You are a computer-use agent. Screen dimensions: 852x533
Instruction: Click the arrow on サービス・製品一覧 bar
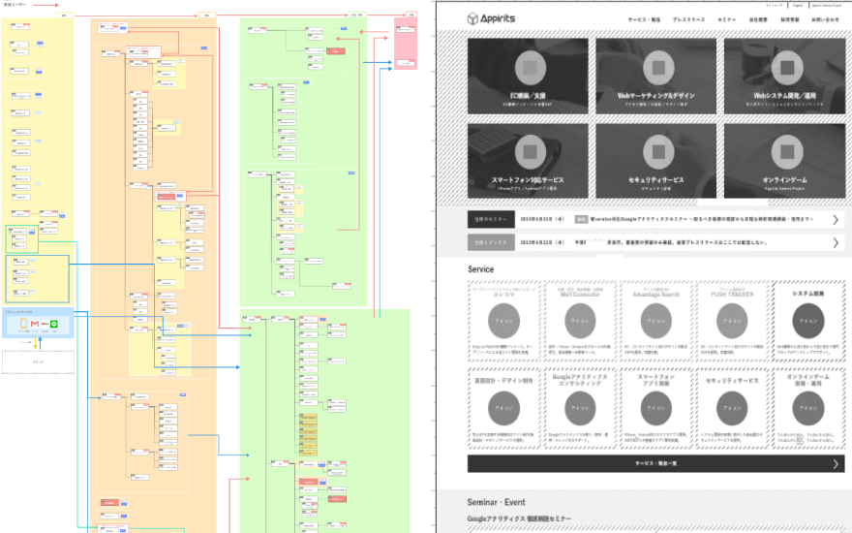click(x=835, y=464)
